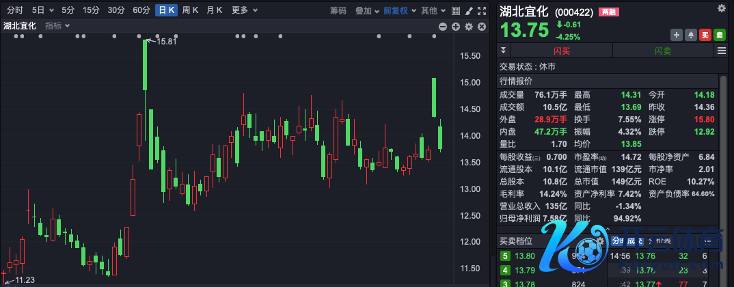Switch to 分时 intraday view
The width and height of the screenshot is (734, 287).
click(14, 10)
